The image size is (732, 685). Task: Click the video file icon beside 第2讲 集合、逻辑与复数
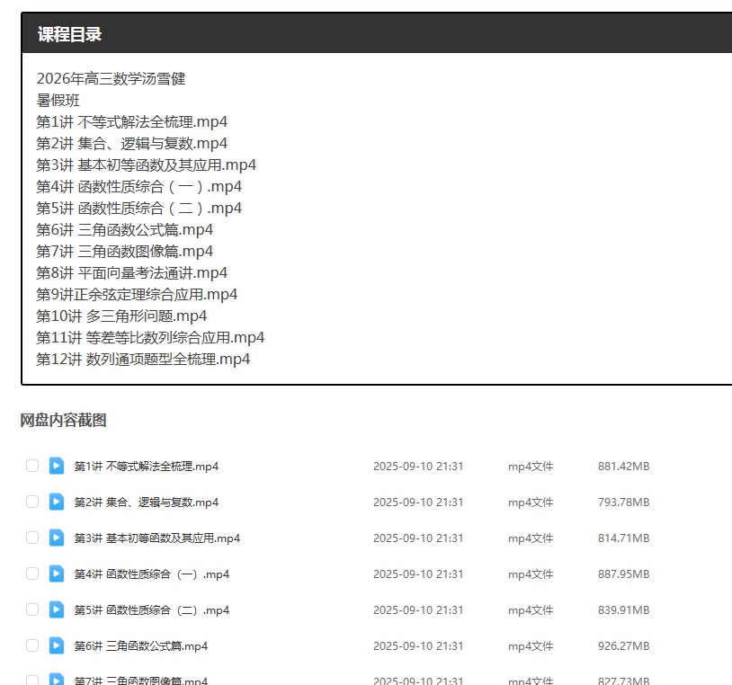tap(57, 502)
